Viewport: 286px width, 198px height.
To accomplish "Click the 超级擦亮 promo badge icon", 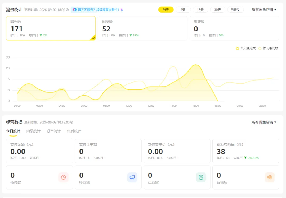I will coord(75,10).
